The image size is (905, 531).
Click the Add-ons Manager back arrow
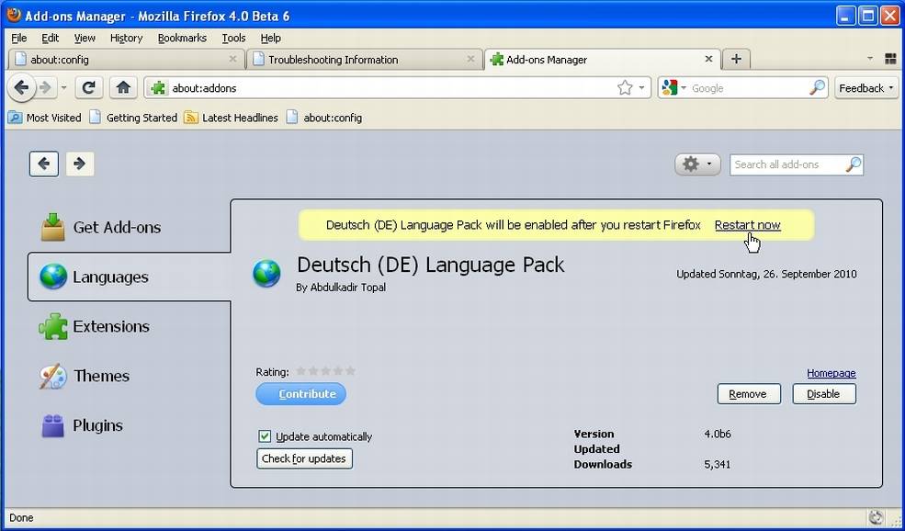[x=44, y=164]
